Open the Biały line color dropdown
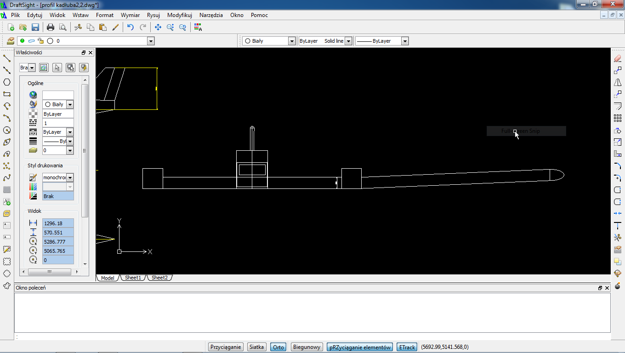The width and height of the screenshot is (625, 353). [x=291, y=41]
